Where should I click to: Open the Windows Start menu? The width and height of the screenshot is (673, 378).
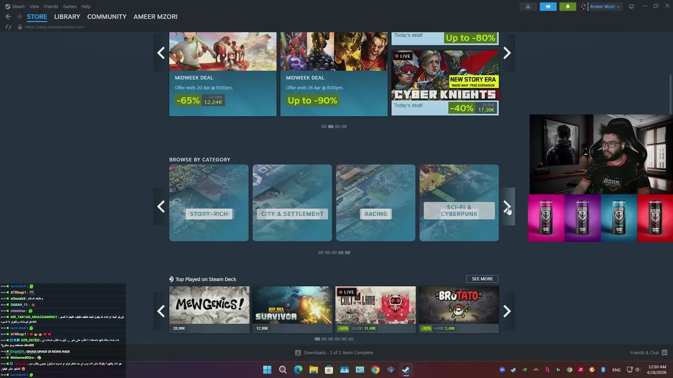[x=267, y=370]
